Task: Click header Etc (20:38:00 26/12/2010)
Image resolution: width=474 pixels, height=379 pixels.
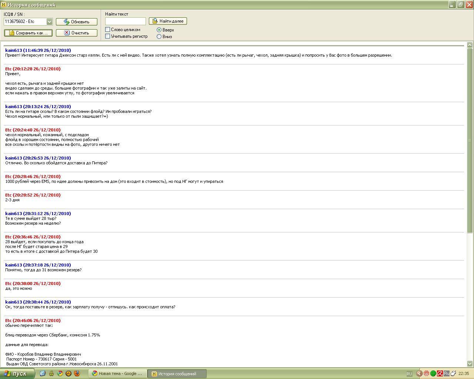Action: pos(33,284)
